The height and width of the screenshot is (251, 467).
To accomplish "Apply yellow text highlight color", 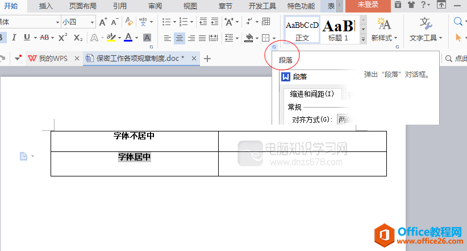I will pos(111,38).
